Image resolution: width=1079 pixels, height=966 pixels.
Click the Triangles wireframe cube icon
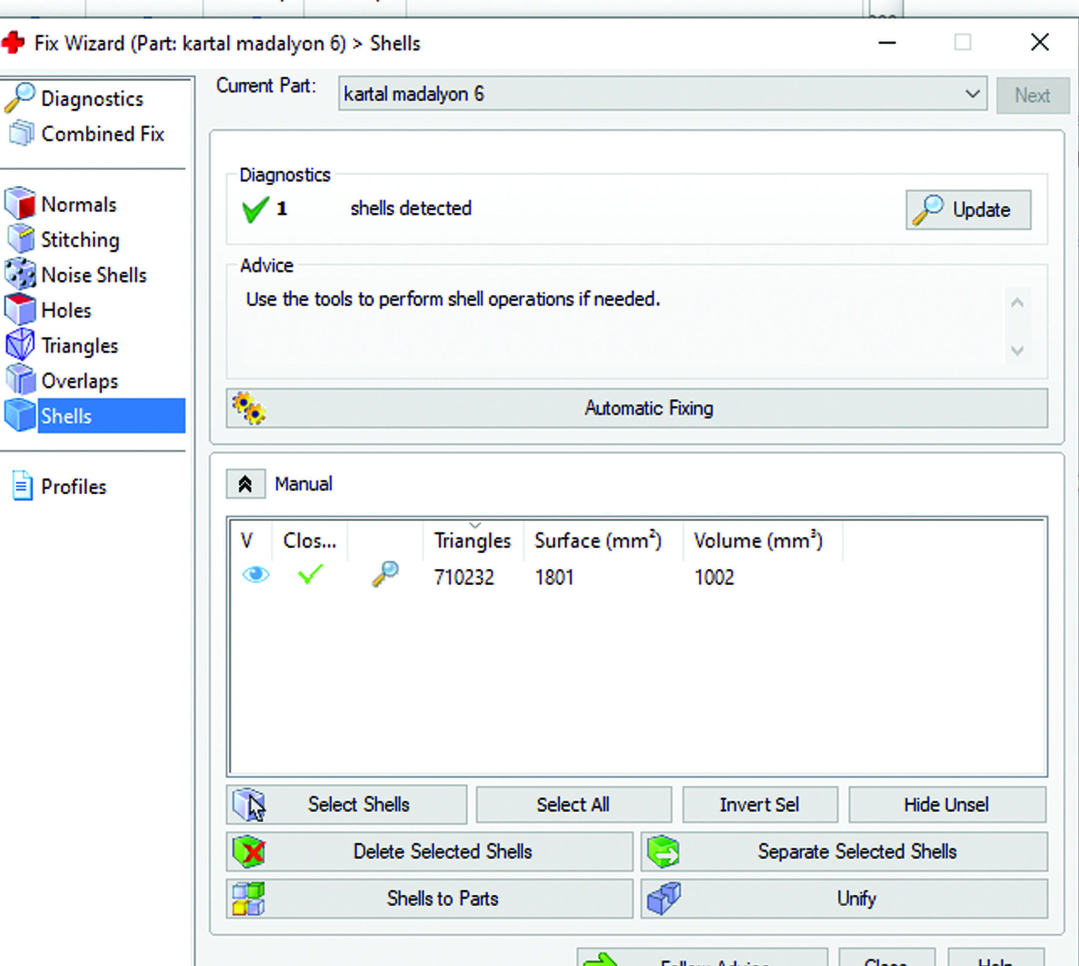pyautogui.click(x=20, y=345)
